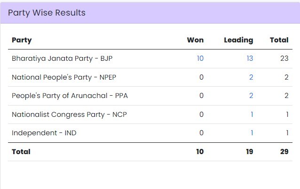This screenshot has height=189, width=300.
Task: Click the bold Total row label
Action: point(21,152)
